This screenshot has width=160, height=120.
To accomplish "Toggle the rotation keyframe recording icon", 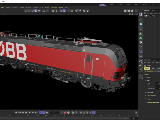I will [x=84, y=113].
